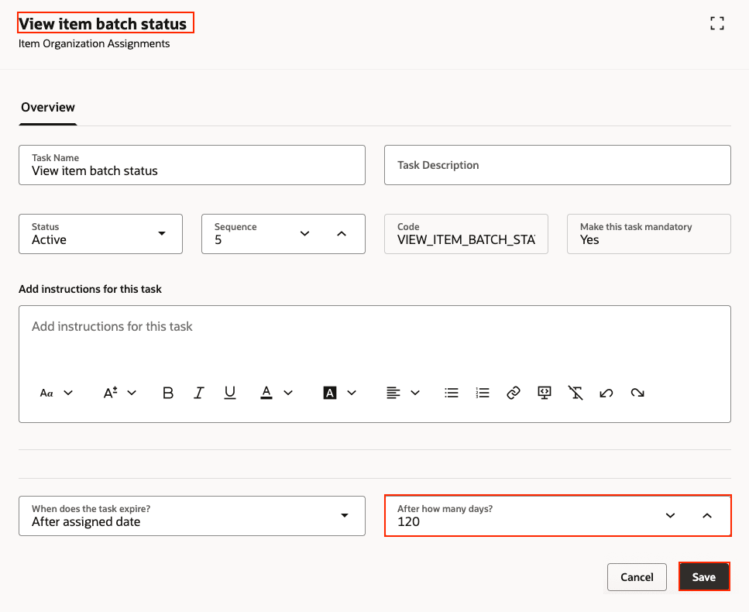Increase number of days
This screenshot has height=612, width=749.
pyautogui.click(x=707, y=515)
